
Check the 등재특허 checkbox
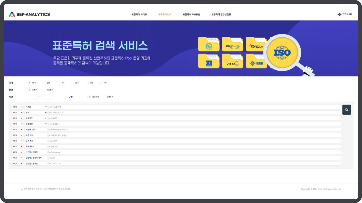(104, 97)
